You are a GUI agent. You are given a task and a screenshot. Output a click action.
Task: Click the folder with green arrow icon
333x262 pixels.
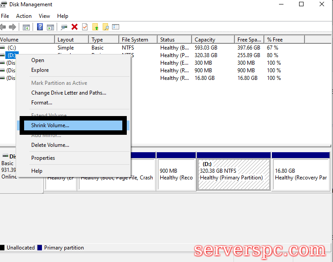(x=95, y=27)
